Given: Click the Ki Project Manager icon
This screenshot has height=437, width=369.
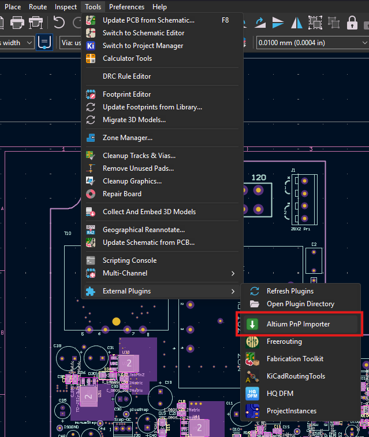Looking at the screenshot, I should 91,46.
